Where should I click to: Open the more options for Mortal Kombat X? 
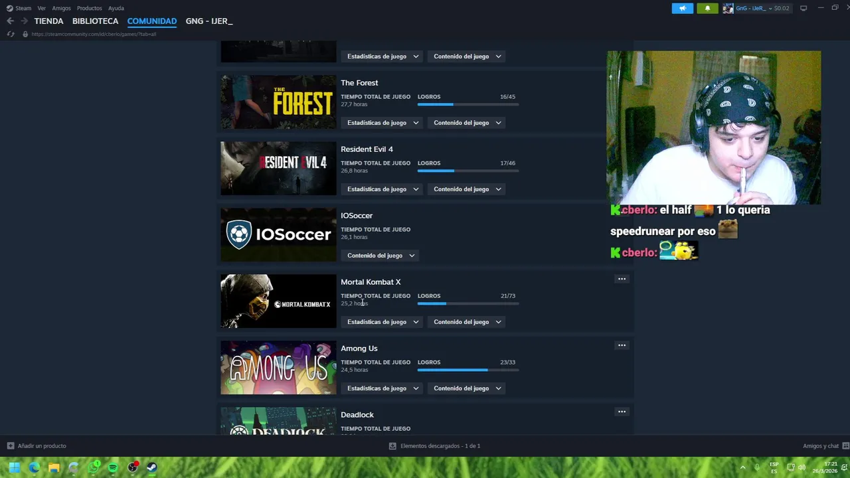(x=622, y=279)
